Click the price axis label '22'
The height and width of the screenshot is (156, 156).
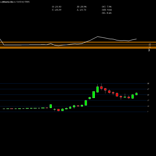(x=148, y=95)
